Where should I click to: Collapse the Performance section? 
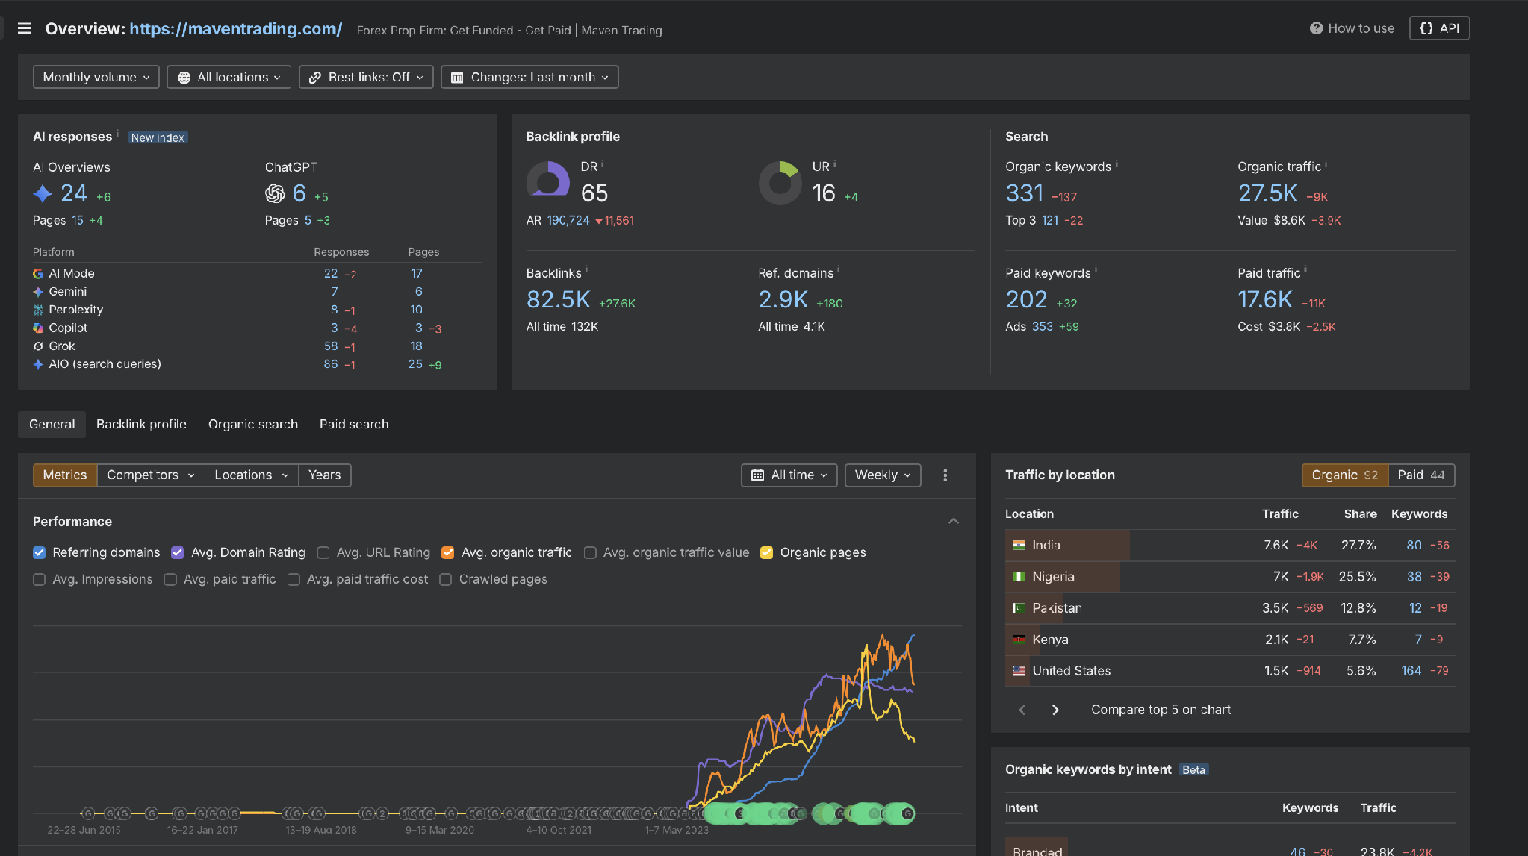click(954, 522)
